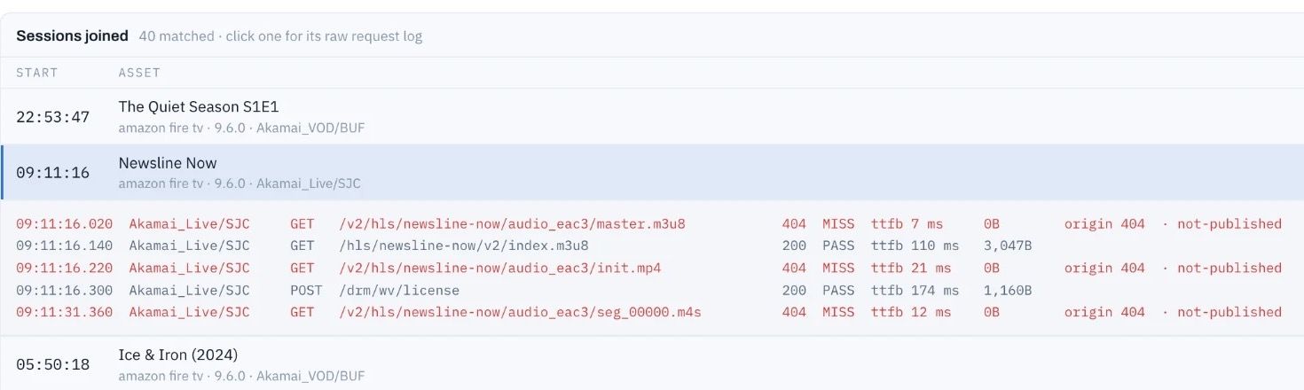Click the ASSET column header

[139, 73]
